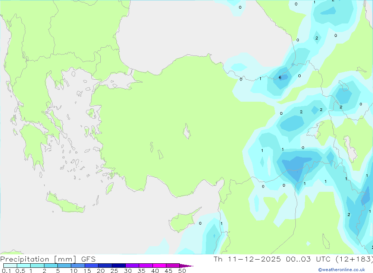Open the weatheronline.co.uk copyright link
This screenshot has width=373, height=273.
[x=342, y=270]
